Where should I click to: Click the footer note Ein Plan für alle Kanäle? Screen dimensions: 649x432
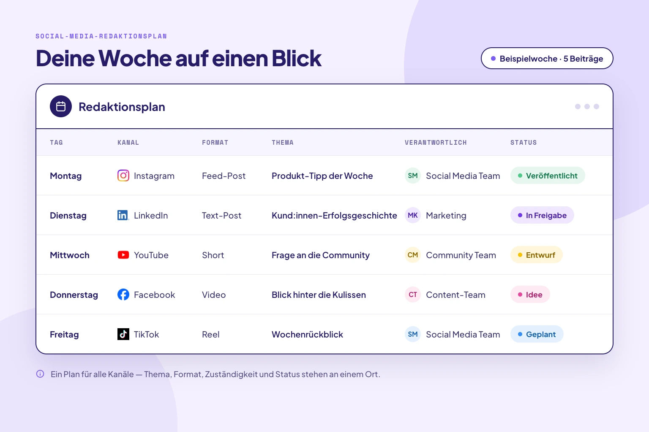tap(215, 374)
